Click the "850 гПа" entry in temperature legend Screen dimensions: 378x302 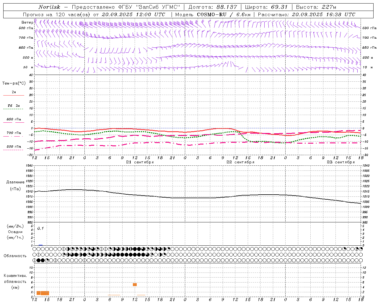click(14, 119)
